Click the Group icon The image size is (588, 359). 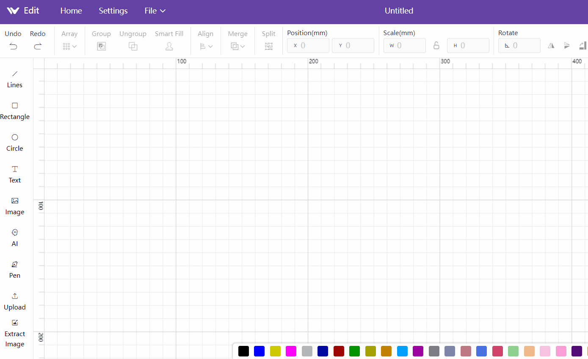point(101,47)
